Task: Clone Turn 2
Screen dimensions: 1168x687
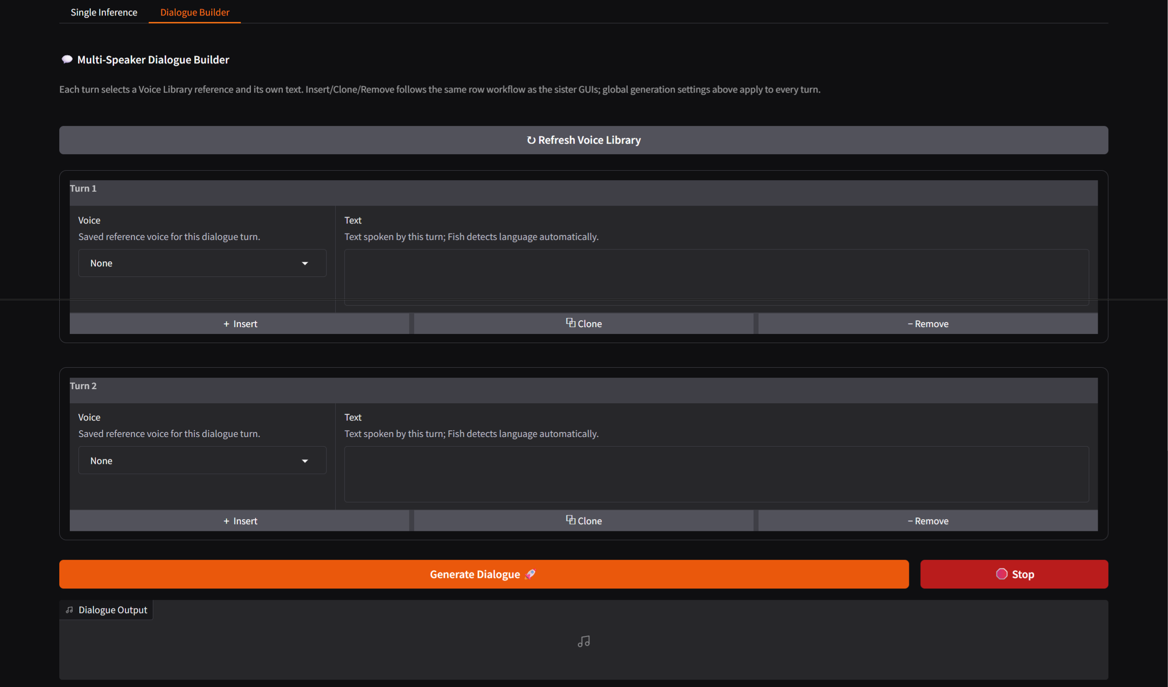Action: (584, 520)
